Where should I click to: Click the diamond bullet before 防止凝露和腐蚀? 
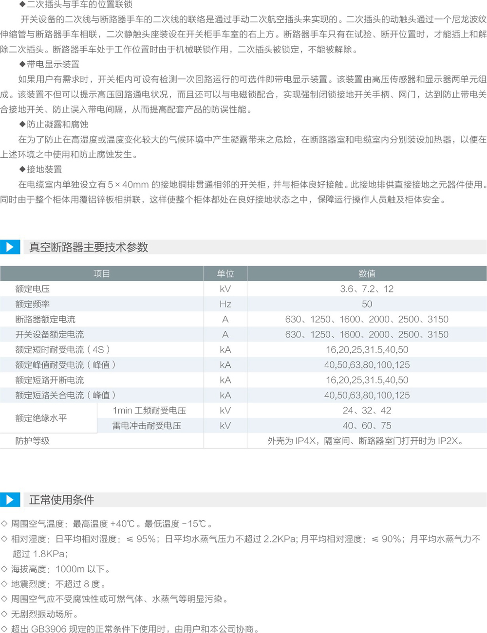[x=22, y=125]
